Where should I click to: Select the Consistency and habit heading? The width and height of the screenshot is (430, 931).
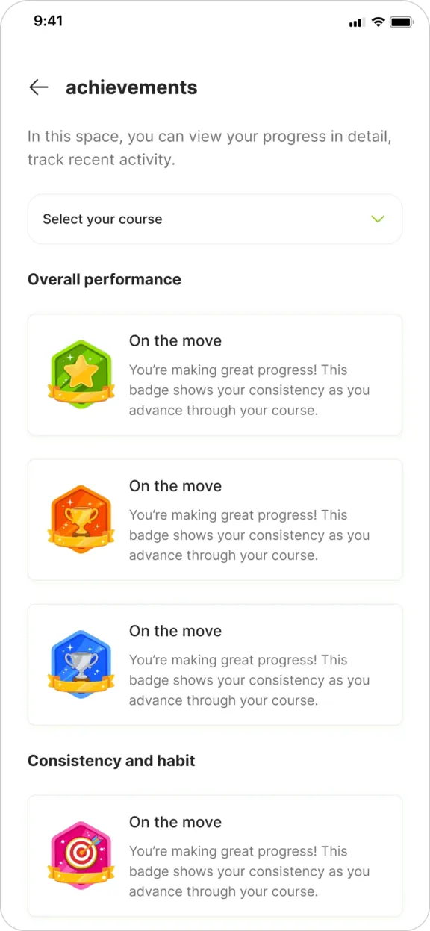[110, 761]
